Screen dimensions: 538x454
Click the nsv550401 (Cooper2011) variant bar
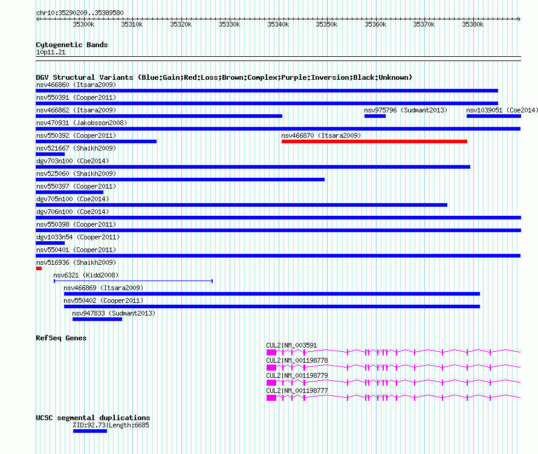tap(278, 256)
